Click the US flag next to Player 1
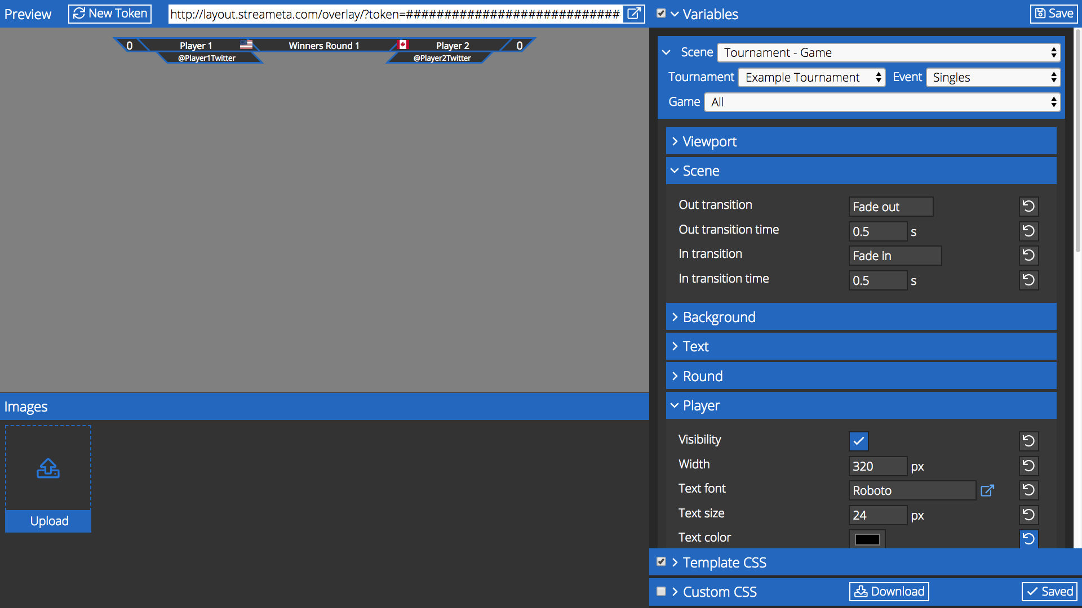Image resolution: width=1082 pixels, height=608 pixels. tap(246, 44)
